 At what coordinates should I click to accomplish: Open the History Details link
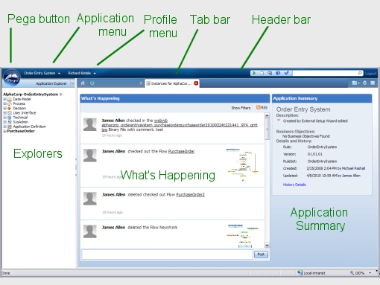click(x=294, y=185)
